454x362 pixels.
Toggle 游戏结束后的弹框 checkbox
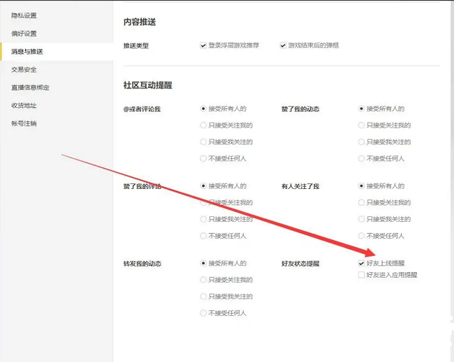click(283, 45)
